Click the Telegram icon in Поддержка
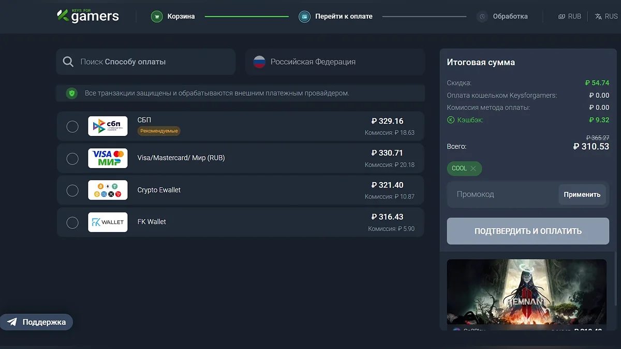The height and width of the screenshot is (349, 621). (12, 322)
